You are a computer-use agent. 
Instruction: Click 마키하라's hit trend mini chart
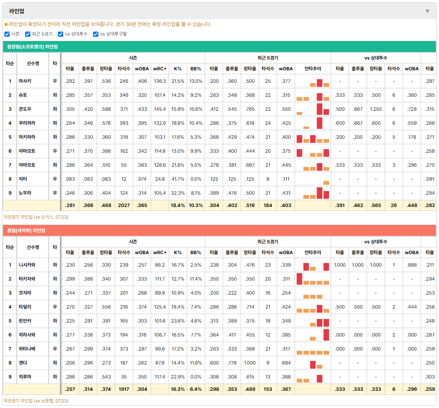tap(313, 137)
